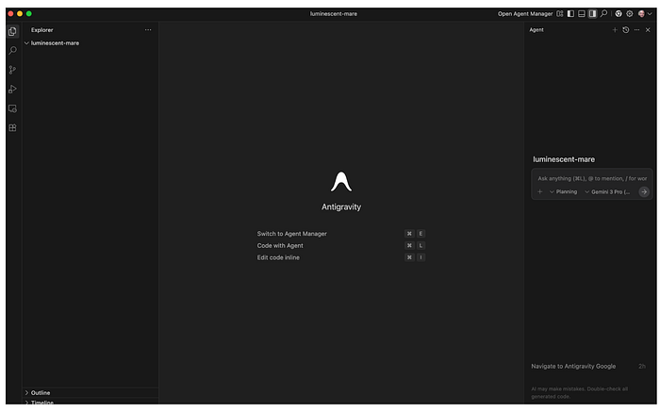Screen dimensions: 660x412
Task: Open Agent conversation history
Action: pos(626,30)
